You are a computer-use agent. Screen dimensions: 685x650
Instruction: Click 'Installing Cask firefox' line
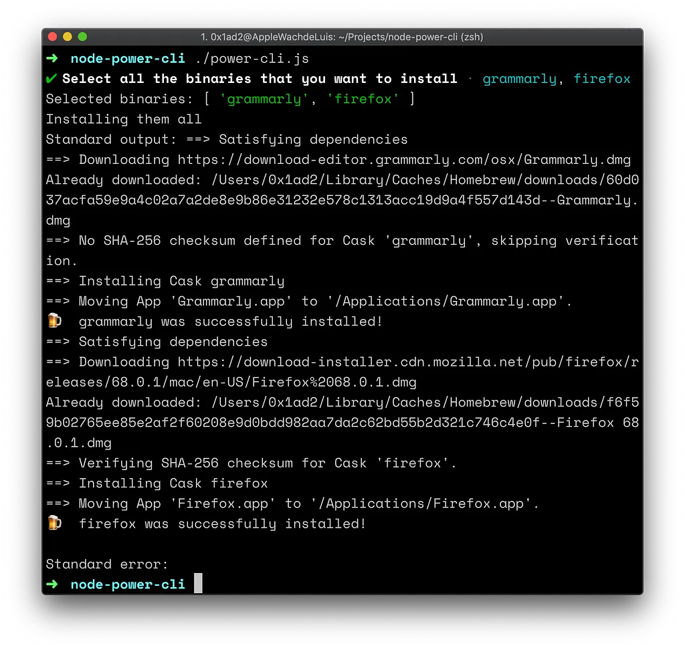157,483
